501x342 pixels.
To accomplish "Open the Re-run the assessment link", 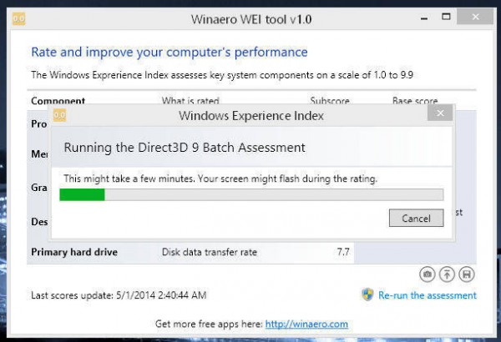I will 428,295.
